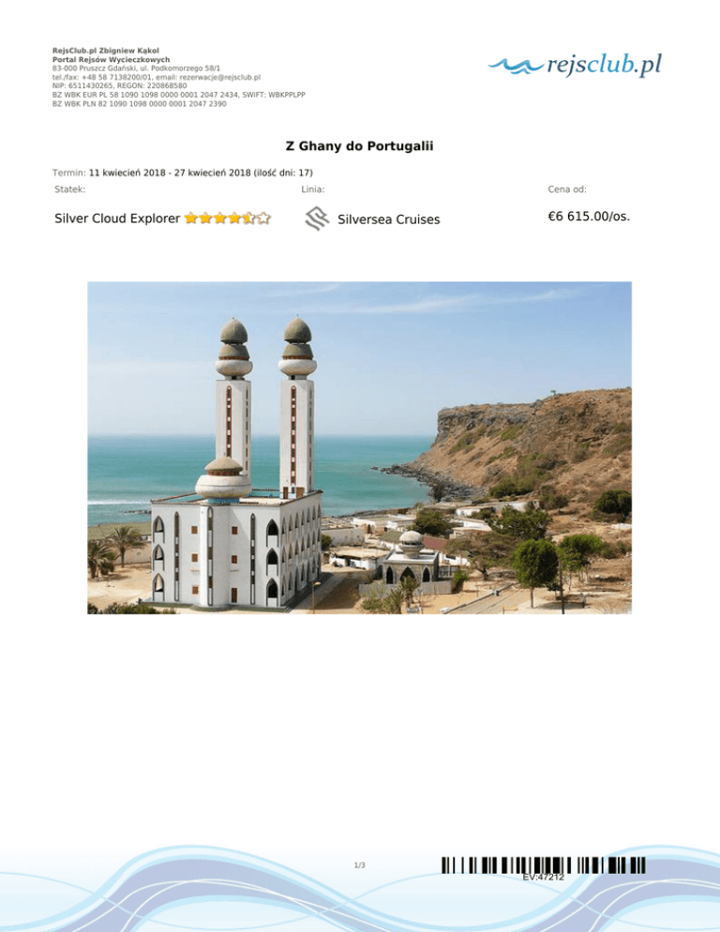Screen dimensions: 720x932
Task: Click the Silver Cloud Explorer ship name
Action: pos(117,218)
